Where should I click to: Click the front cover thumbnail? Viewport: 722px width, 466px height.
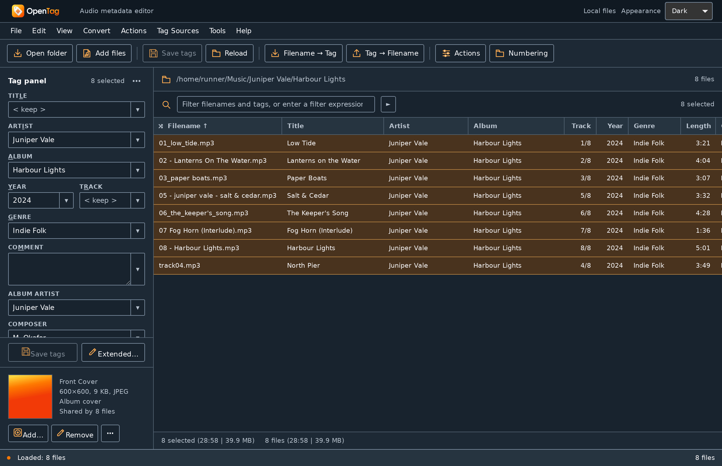pyautogui.click(x=30, y=396)
